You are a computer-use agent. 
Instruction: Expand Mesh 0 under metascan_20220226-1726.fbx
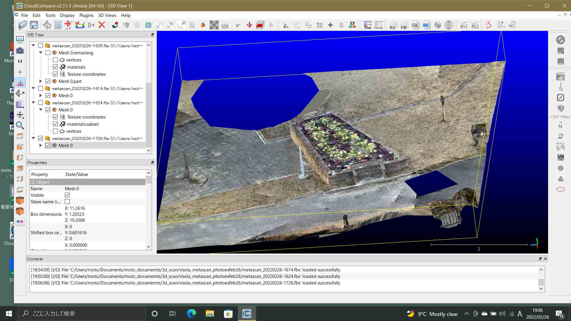pos(41,145)
